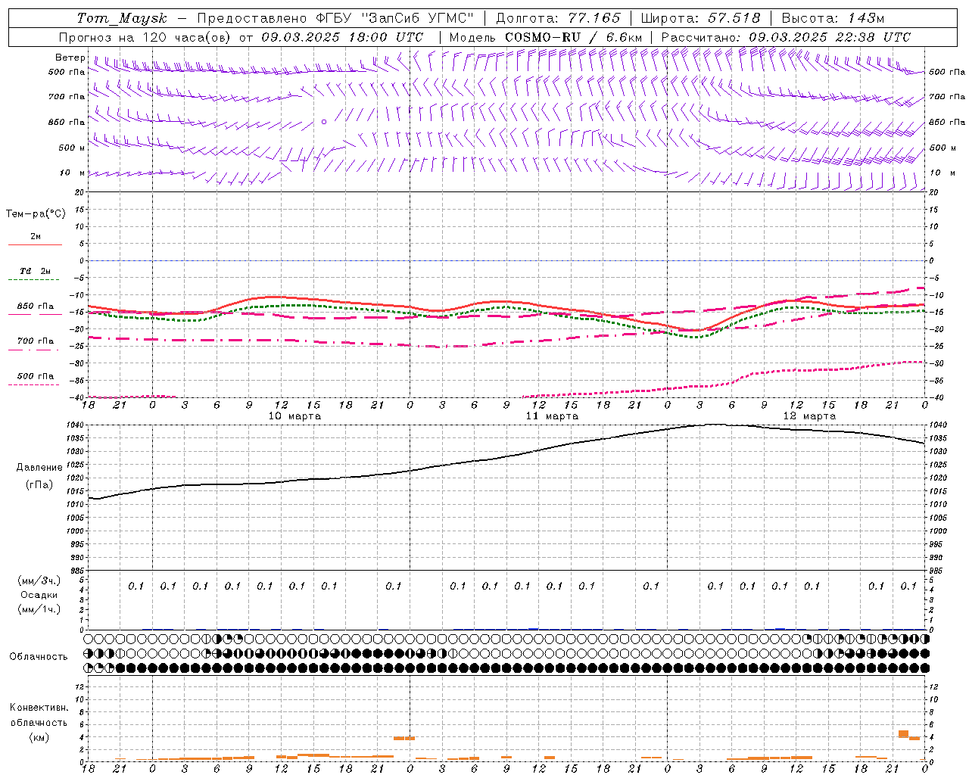Click the '(км)' unit label under convective cloudiness
This screenshot has height=775, width=969.
(39, 737)
